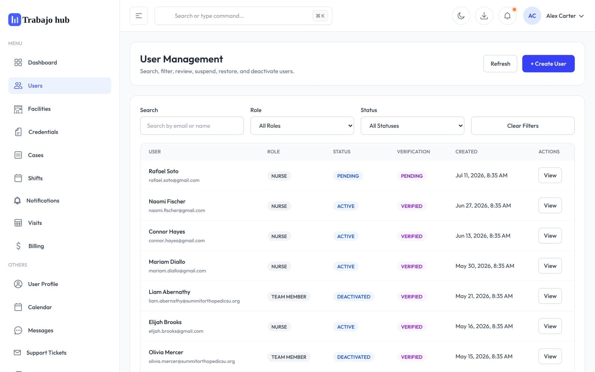Click the Clear Filters button
This screenshot has height=372, width=595.
click(x=522, y=126)
